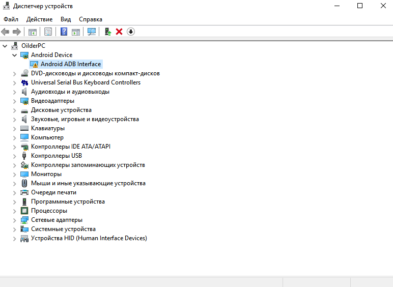Click the Android Device category icon
393x287 pixels.
(24, 55)
